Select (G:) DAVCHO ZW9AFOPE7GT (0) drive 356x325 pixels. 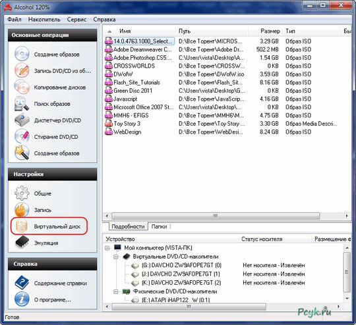coord(182,265)
